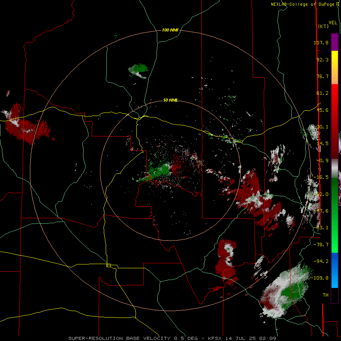Select the 76.7 legend value
This screenshot has width=341, height=341.
click(322, 76)
